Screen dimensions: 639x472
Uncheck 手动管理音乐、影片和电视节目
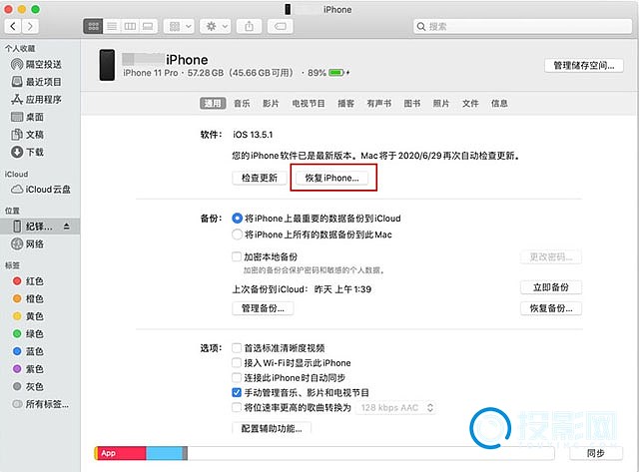[x=237, y=393]
